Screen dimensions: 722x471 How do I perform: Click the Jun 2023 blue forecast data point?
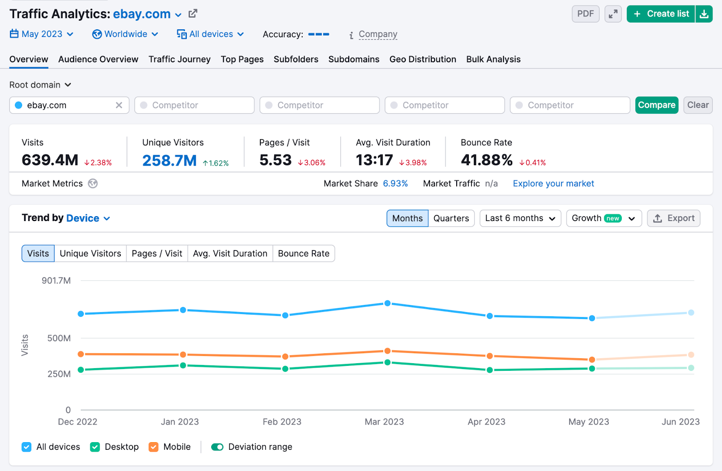coord(691,313)
